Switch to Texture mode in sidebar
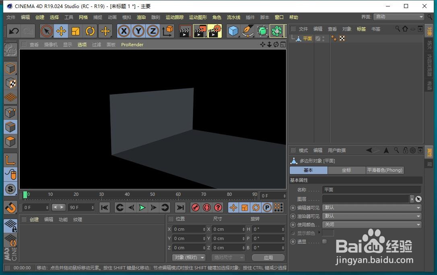 pos(10,83)
